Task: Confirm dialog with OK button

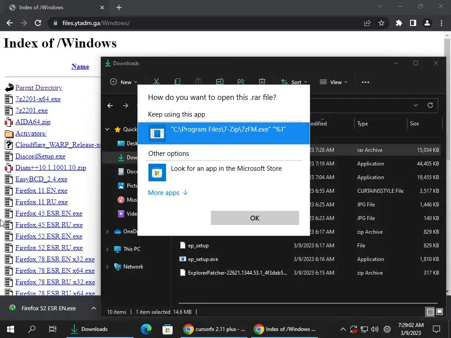Action: (255, 218)
